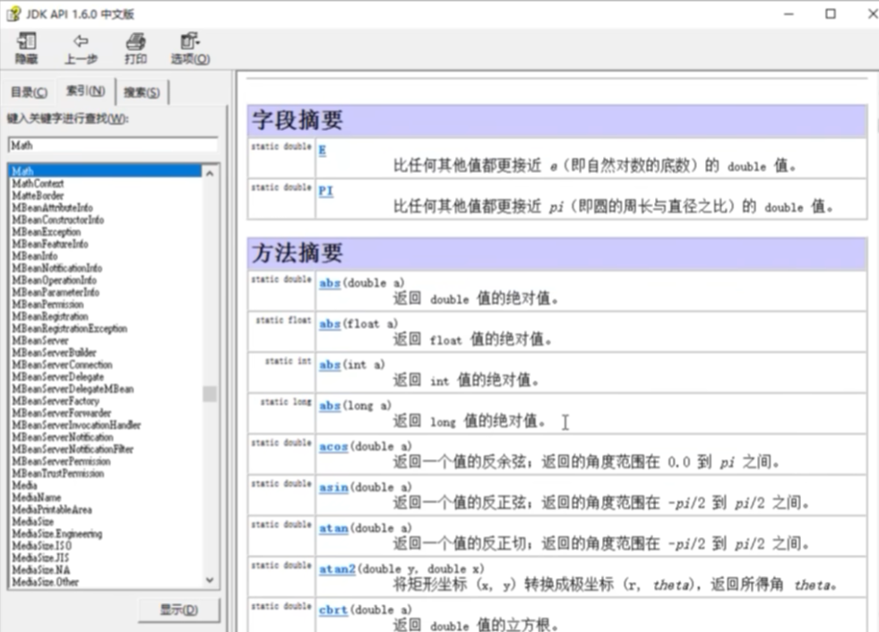Select MBeanConstructorInfo in the index list
Viewport: 879px width, 632px height.
click(x=57, y=220)
